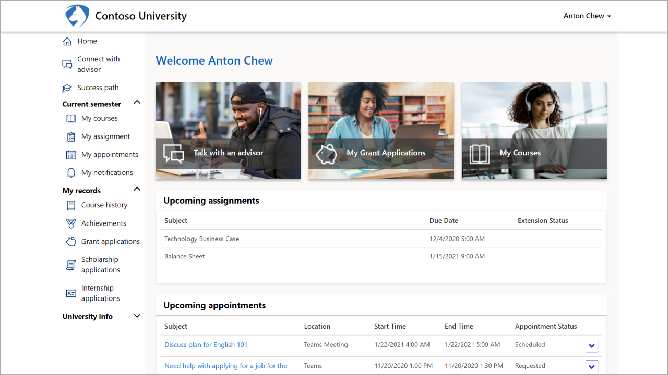Select the Grant applications piggy bank icon
The height and width of the screenshot is (375, 668).
pos(70,241)
